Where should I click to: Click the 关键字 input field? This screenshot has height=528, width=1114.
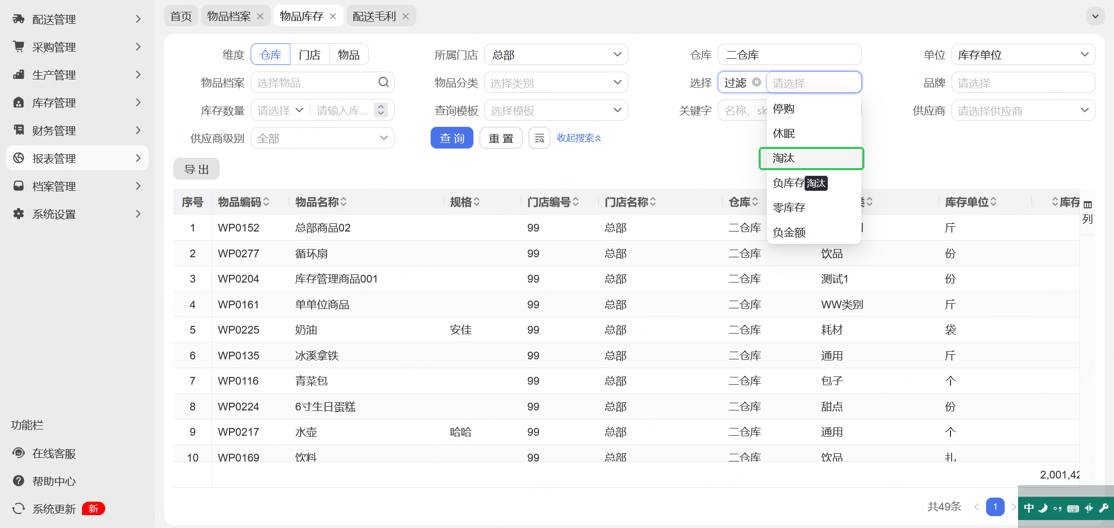click(x=743, y=110)
